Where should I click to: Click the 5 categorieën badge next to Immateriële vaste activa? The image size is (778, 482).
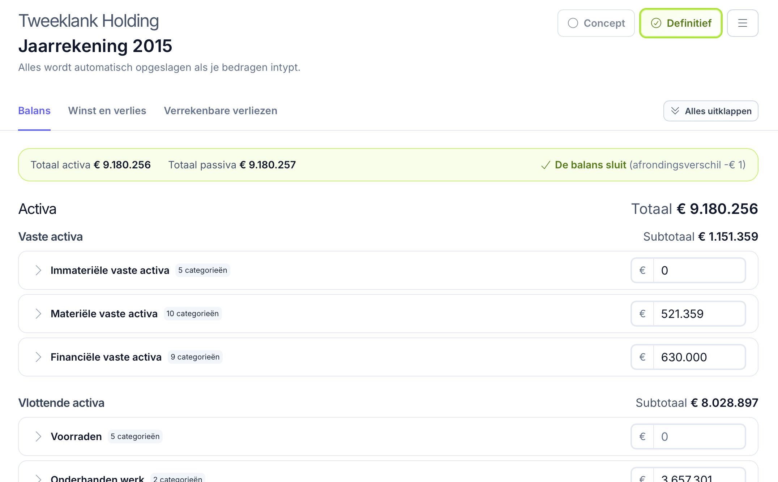coord(202,270)
